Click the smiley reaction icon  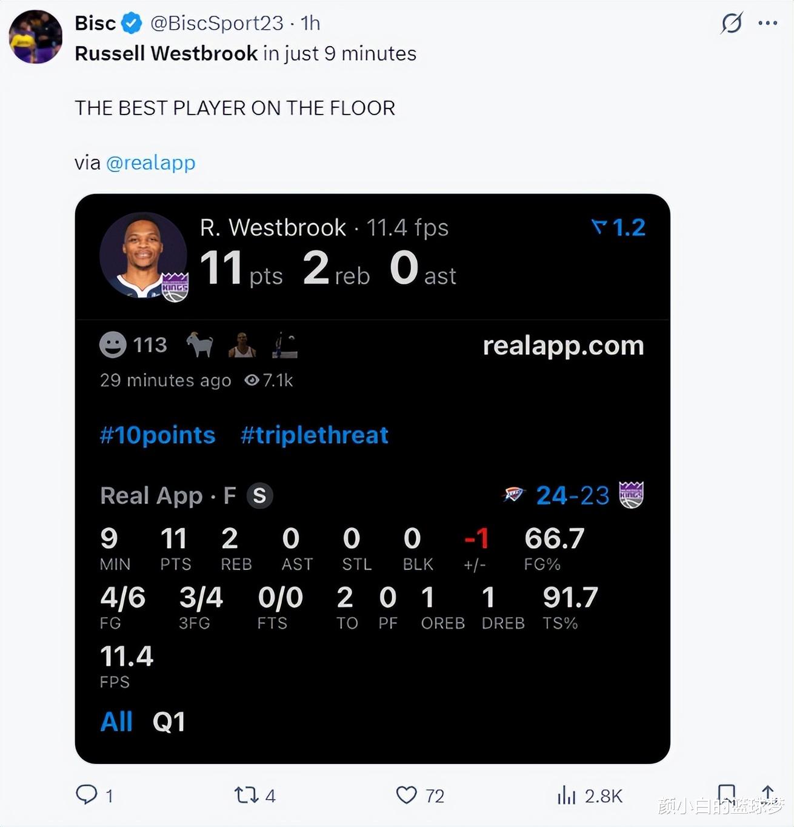click(113, 345)
